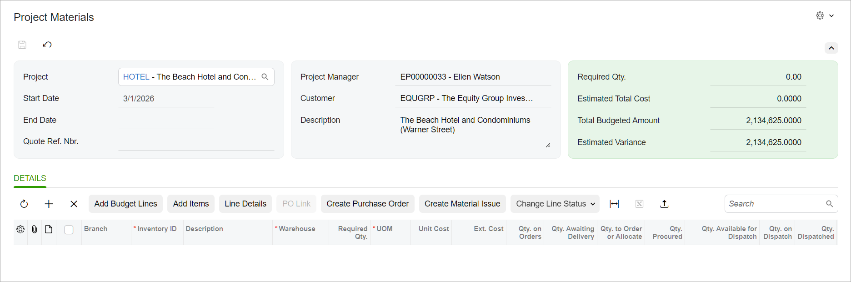
Task: Delete row with the X icon
Action: [74, 204]
